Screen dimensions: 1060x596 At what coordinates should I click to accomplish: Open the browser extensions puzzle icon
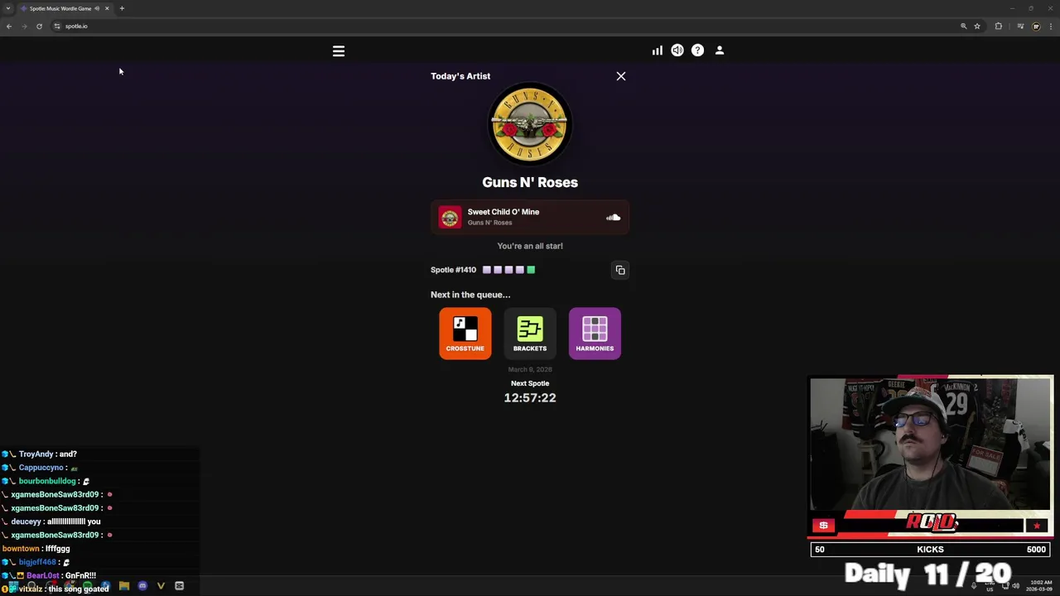[x=999, y=26]
